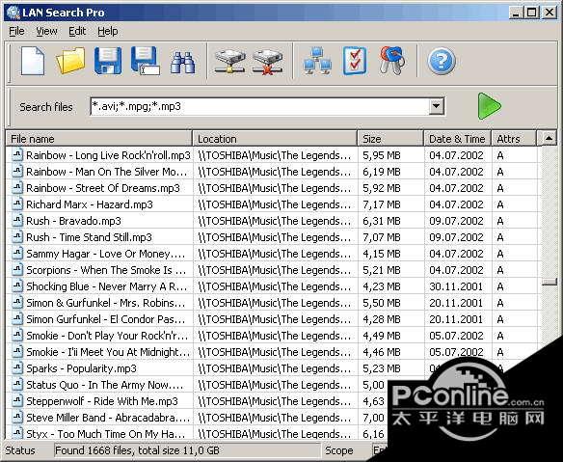Click the Scope label in status bar
563x462 pixels.
[x=338, y=450]
